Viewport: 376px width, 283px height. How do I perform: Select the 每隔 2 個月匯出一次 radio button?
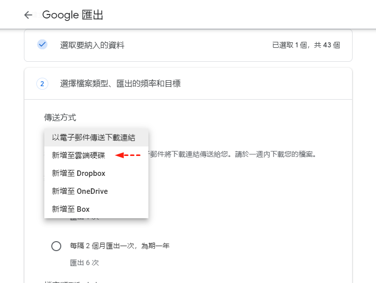[x=56, y=246]
